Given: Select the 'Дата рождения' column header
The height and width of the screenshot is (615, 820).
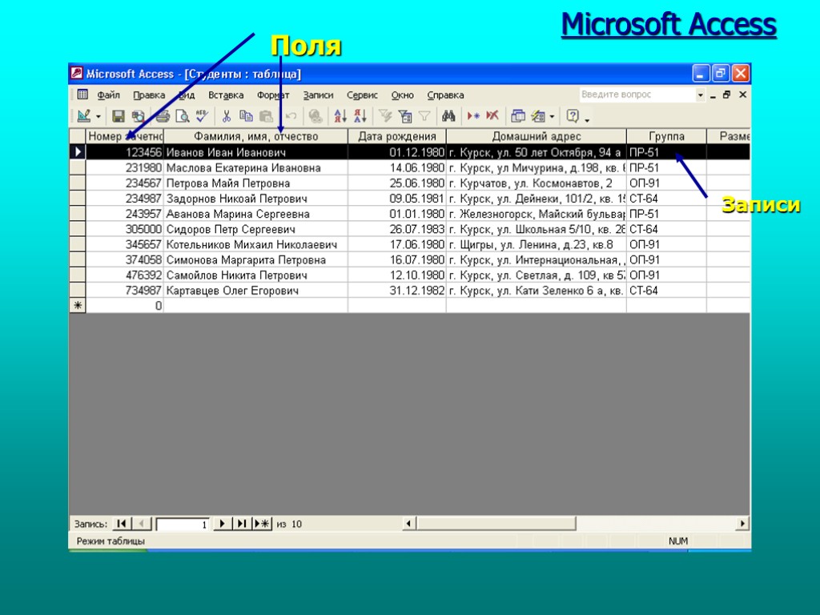Looking at the screenshot, I should 397,136.
